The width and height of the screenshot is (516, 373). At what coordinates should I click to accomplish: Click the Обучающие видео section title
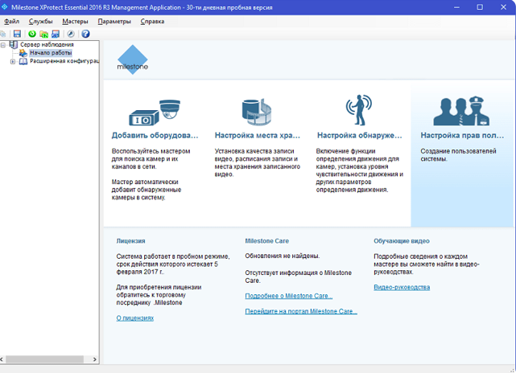(402, 241)
